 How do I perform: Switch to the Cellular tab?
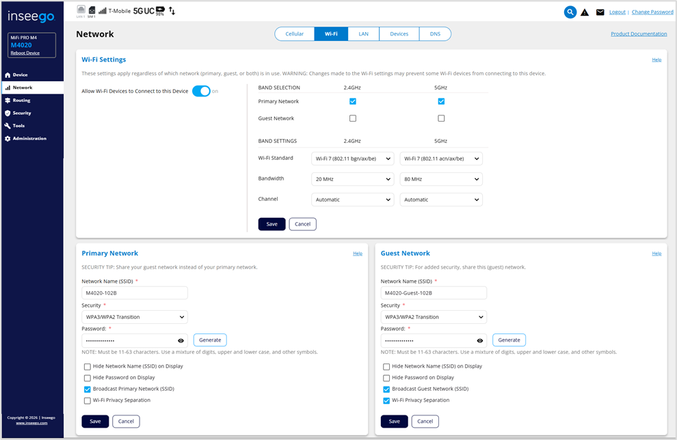[x=294, y=33]
